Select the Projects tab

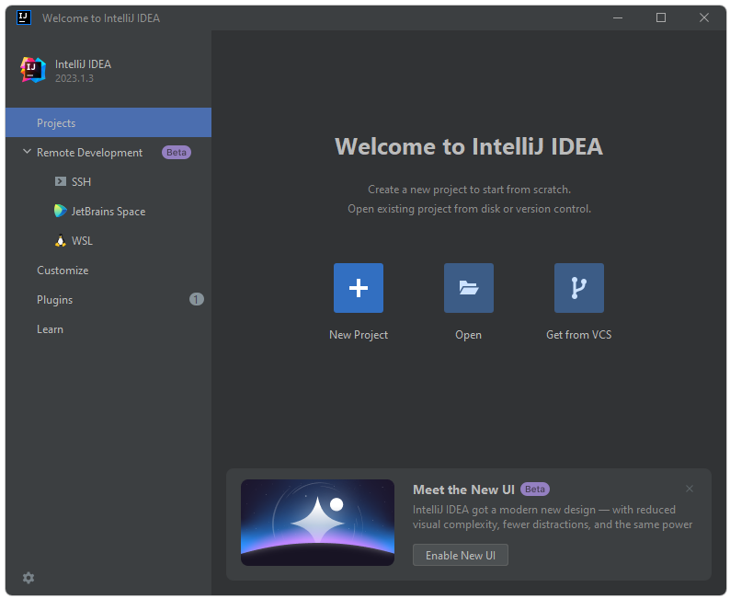[x=108, y=122]
